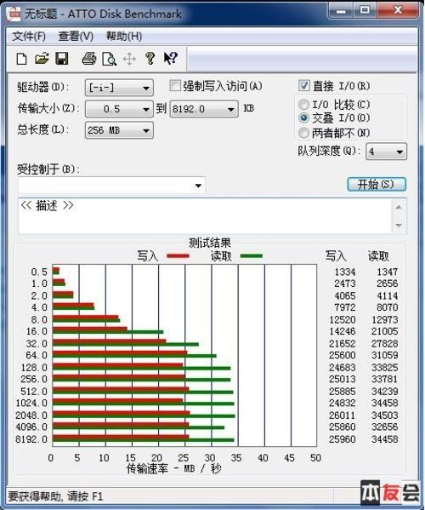Uncheck the 直接 I/O checkbox
The height and width of the screenshot is (510, 425).
click(x=304, y=85)
